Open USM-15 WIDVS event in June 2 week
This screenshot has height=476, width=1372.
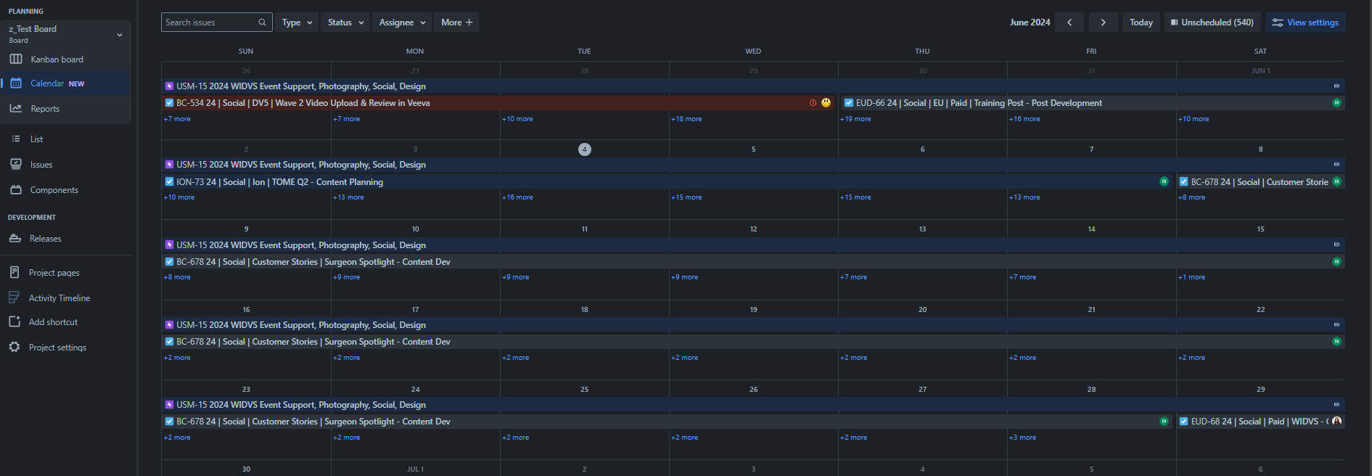pyautogui.click(x=753, y=165)
